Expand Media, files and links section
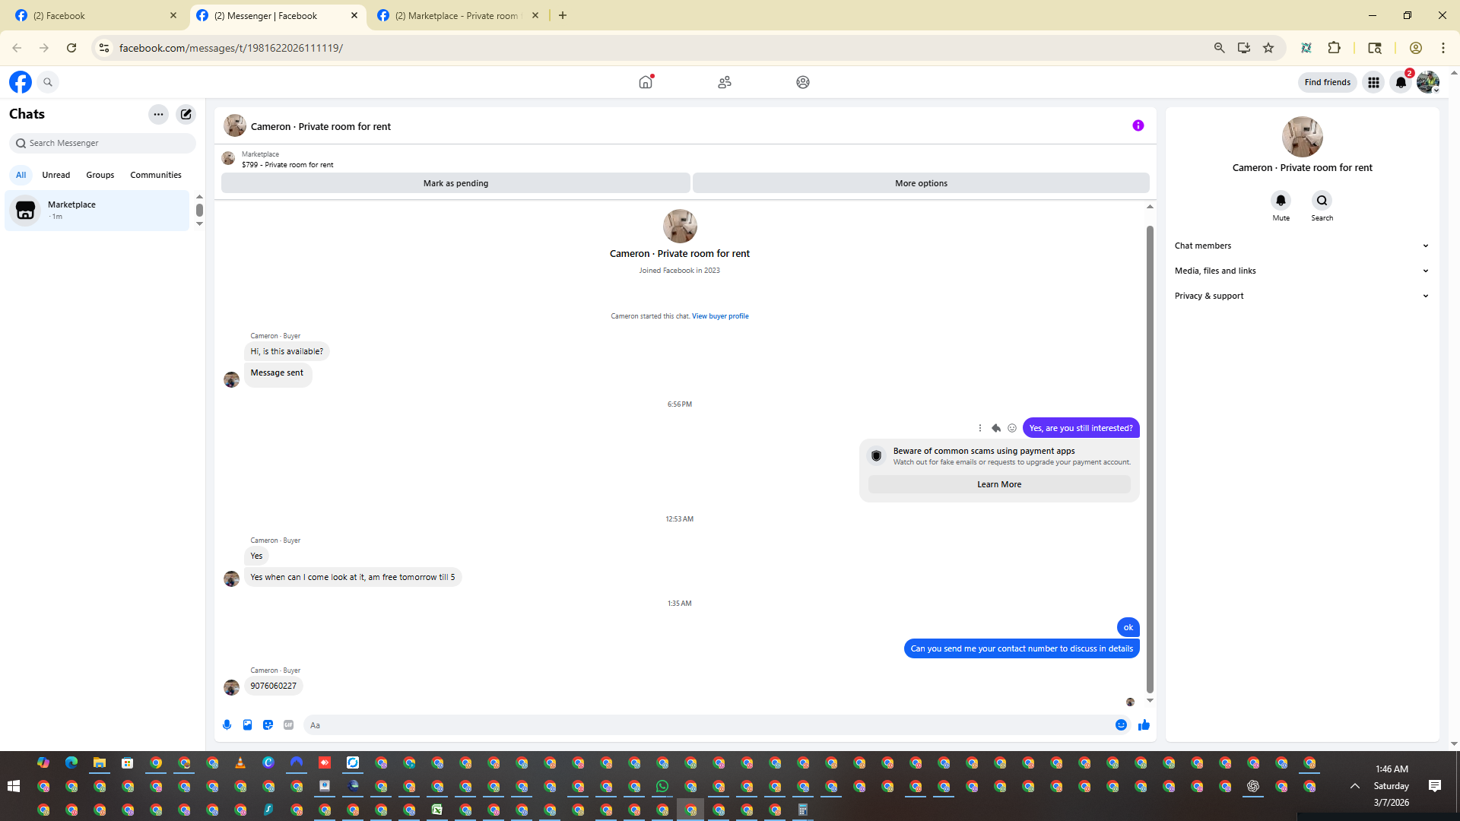The image size is (1460, 821). [1301, 271]
